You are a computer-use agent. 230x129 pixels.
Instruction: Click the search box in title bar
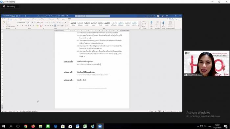click(92, 16)
